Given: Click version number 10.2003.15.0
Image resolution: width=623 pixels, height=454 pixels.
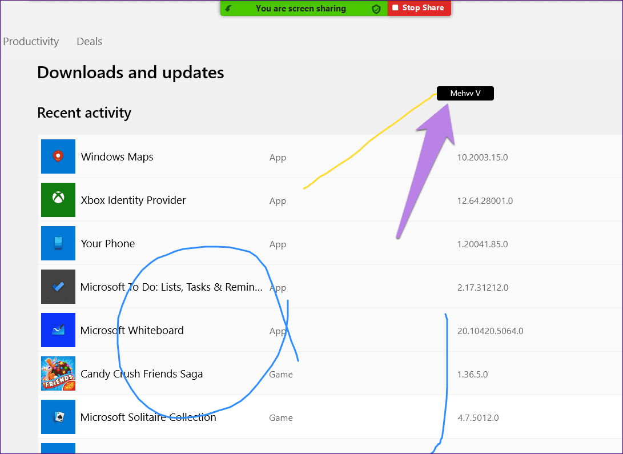Looking at the screenshot, I should click(x=483, y=157).
